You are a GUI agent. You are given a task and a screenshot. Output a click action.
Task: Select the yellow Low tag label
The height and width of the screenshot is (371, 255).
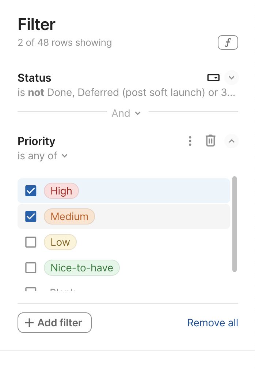pos(60,242)
